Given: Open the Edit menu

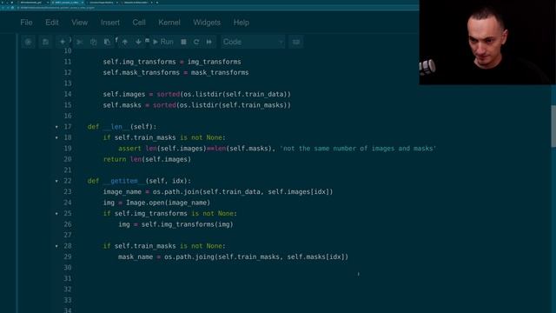Looking at the screenshot, I should pos(52,23).
